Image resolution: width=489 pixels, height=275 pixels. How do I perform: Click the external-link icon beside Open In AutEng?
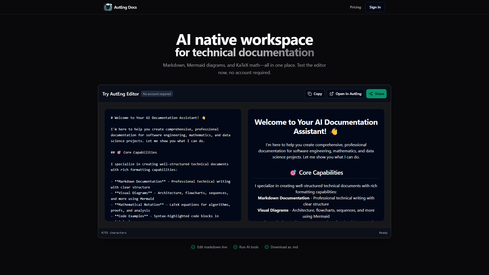tap(332, 94)
